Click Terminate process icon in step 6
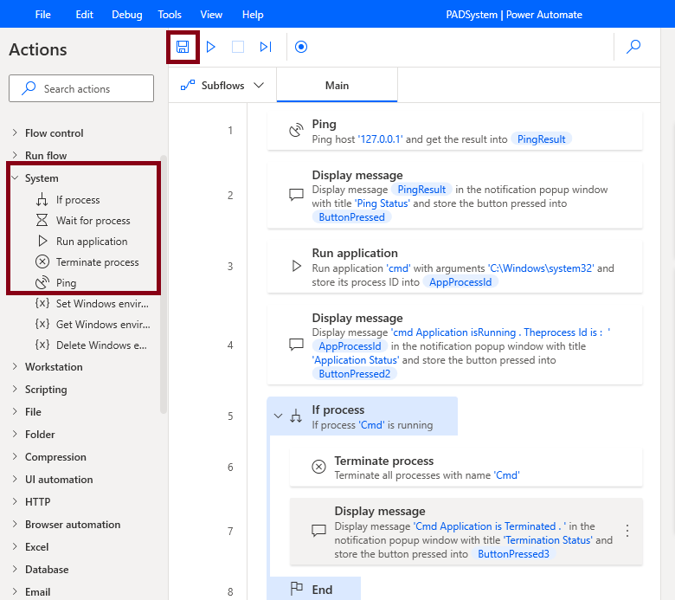675x600 pixels. pyautogui.click(x=318, y=467)
